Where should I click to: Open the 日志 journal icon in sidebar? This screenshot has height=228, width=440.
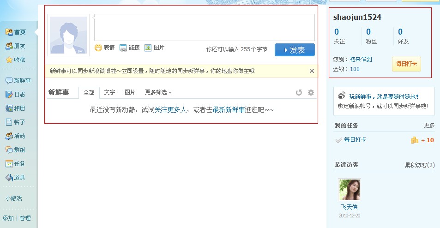tap(9, 94)
